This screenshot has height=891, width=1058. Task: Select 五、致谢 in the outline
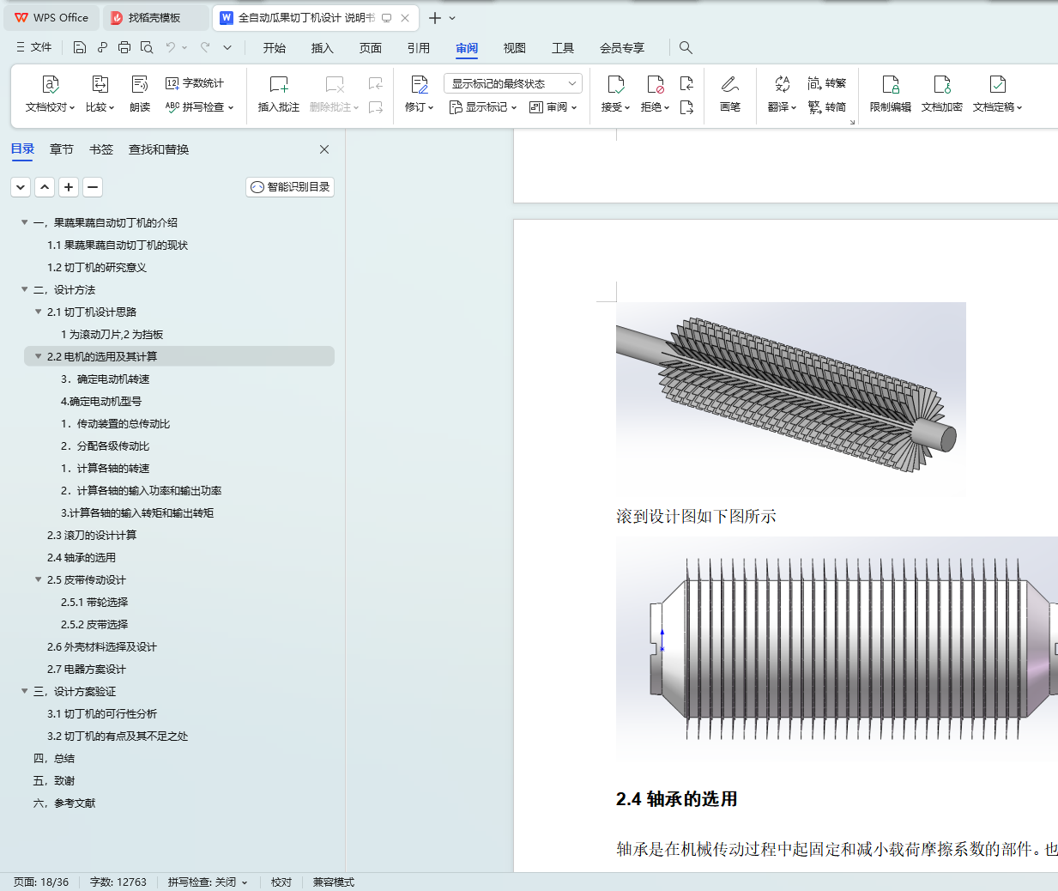pos(54,780)
